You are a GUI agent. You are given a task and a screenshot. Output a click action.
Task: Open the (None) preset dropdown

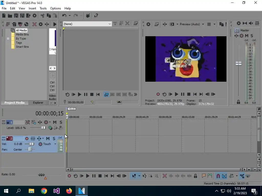87,24
